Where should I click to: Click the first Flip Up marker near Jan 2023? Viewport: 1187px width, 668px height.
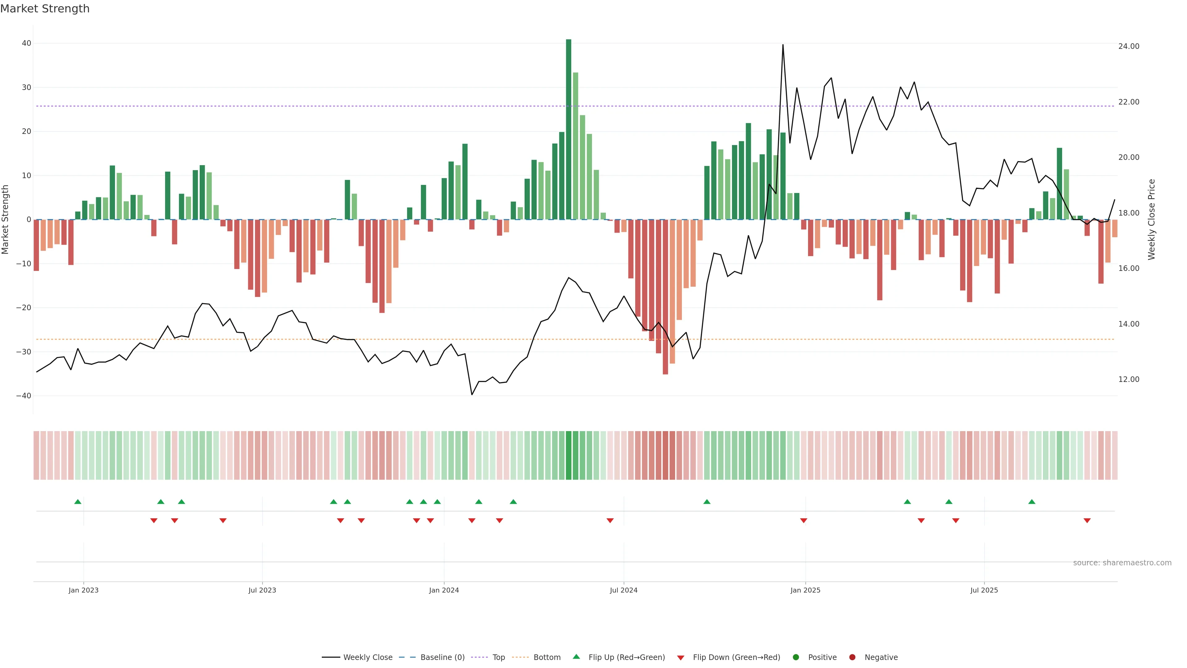point(78,502)
